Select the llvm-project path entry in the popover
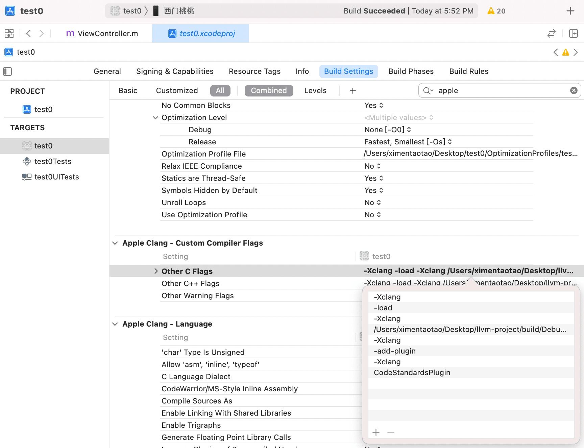The image size is (584, 448). click(471, 329)
